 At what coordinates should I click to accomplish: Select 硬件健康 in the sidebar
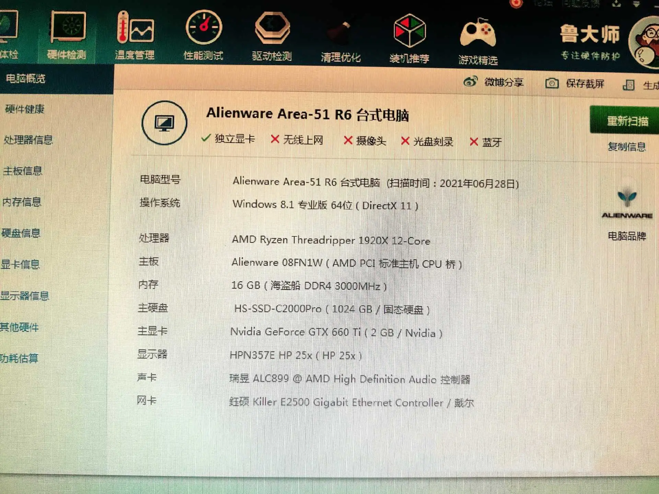25,109
